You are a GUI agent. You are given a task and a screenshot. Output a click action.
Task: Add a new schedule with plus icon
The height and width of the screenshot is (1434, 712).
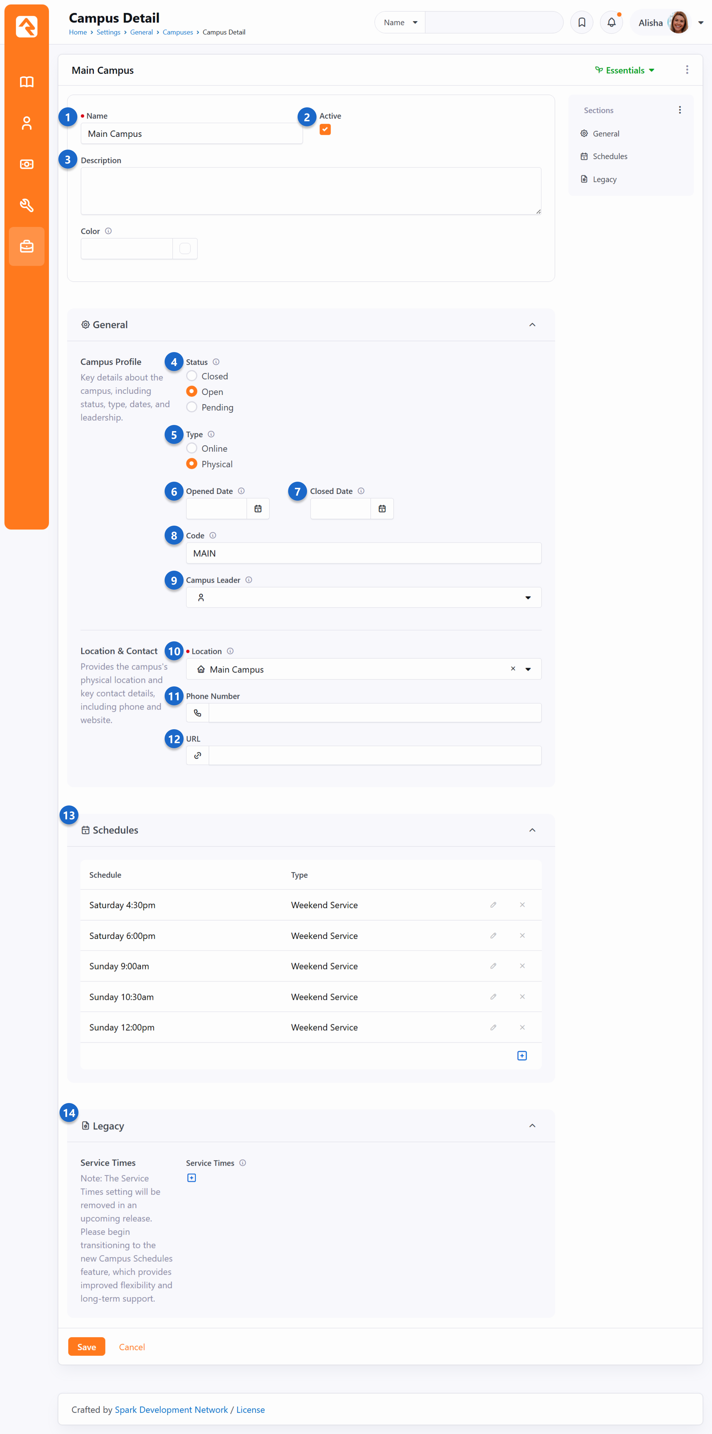click(x=521, y=1056)
